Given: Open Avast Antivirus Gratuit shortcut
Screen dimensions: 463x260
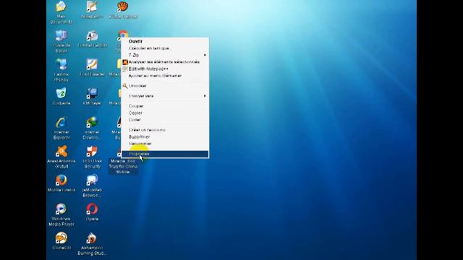Looking at the screenshot, I should 61,151.
